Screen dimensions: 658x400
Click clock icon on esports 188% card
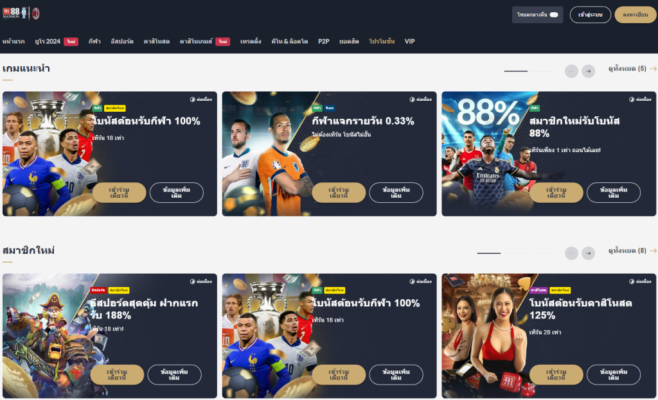(x=193, y=281)
